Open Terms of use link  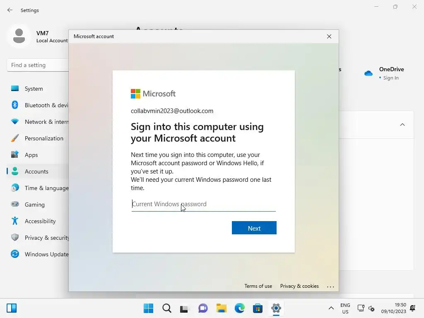pyautogui.click(x=258, y=286)
